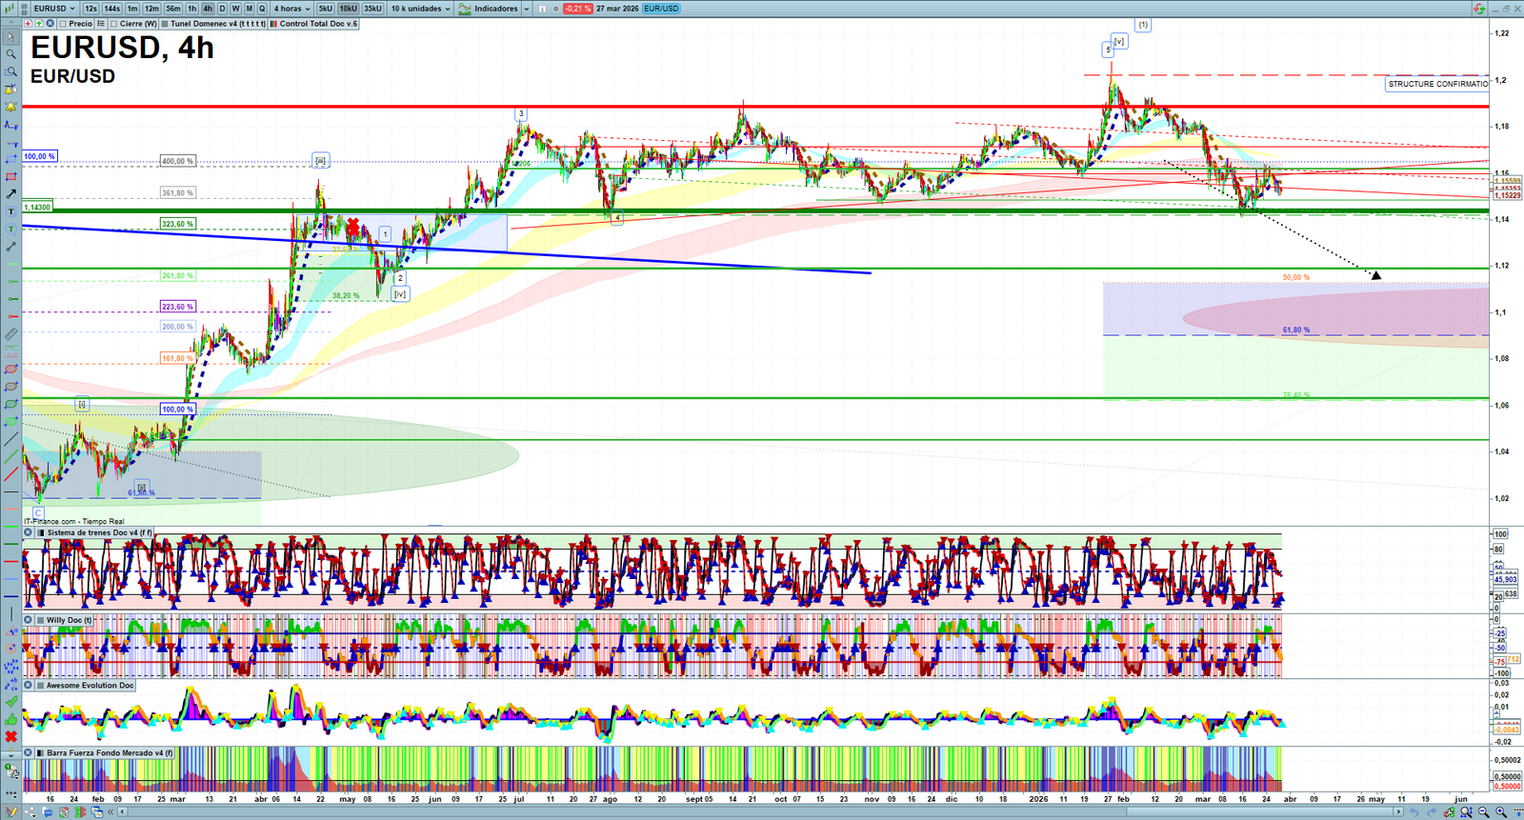Screen dimensions: 1524x820
Task: Click the red plus icon on price panel
Action: 28,24
